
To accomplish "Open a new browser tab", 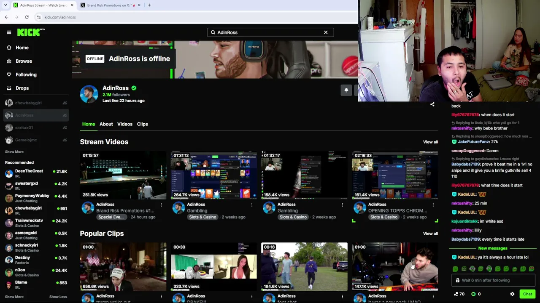I will tap(149, 5).
